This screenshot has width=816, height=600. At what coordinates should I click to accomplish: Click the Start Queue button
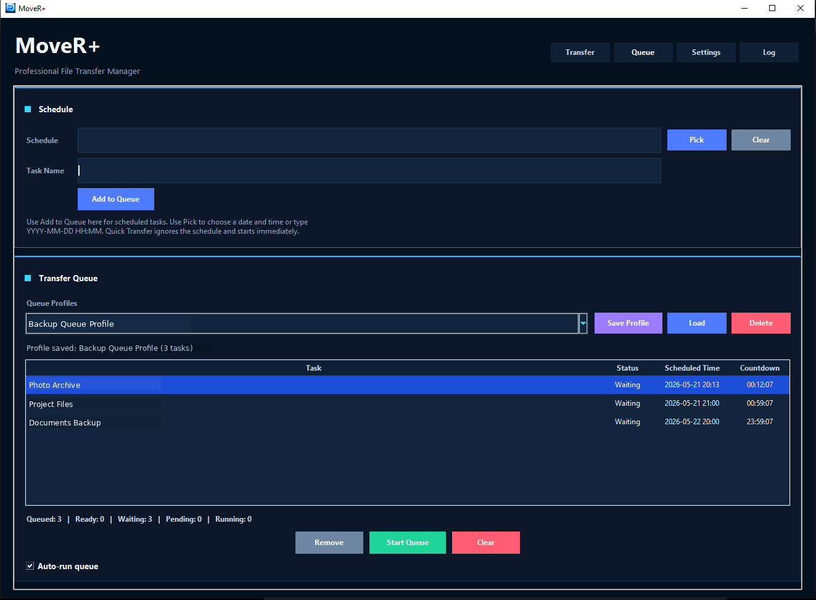tap(407, 543)
